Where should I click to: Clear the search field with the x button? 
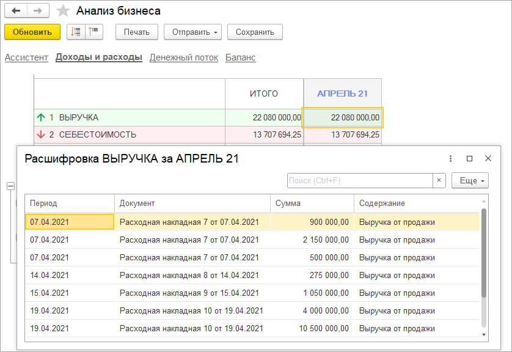pos(439,180)
